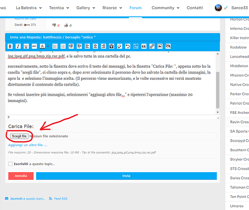
Task: Center-align the text
Action: [95, 46]
